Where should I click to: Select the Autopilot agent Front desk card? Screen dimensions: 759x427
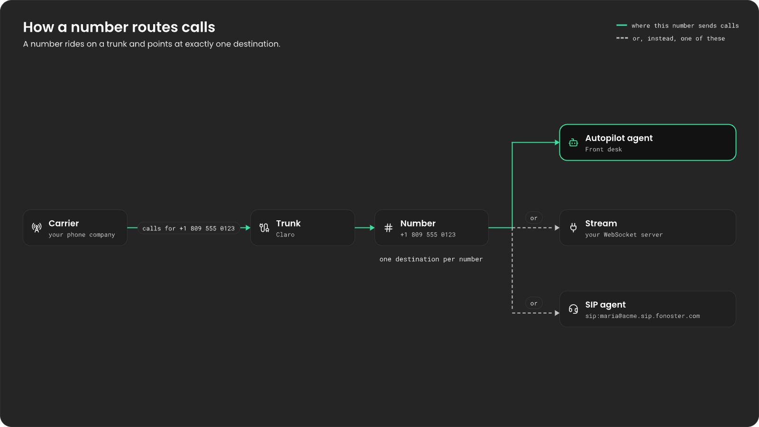coord(648,143)
